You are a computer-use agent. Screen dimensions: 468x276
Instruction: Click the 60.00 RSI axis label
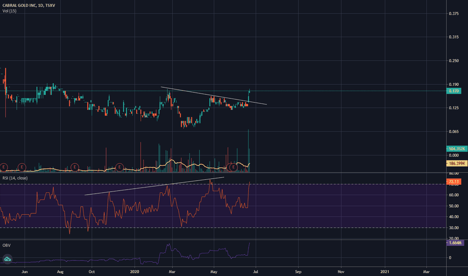point(453,195)
